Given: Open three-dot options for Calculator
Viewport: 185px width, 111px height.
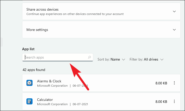Looking at the screenshot, I should point(174,101).
